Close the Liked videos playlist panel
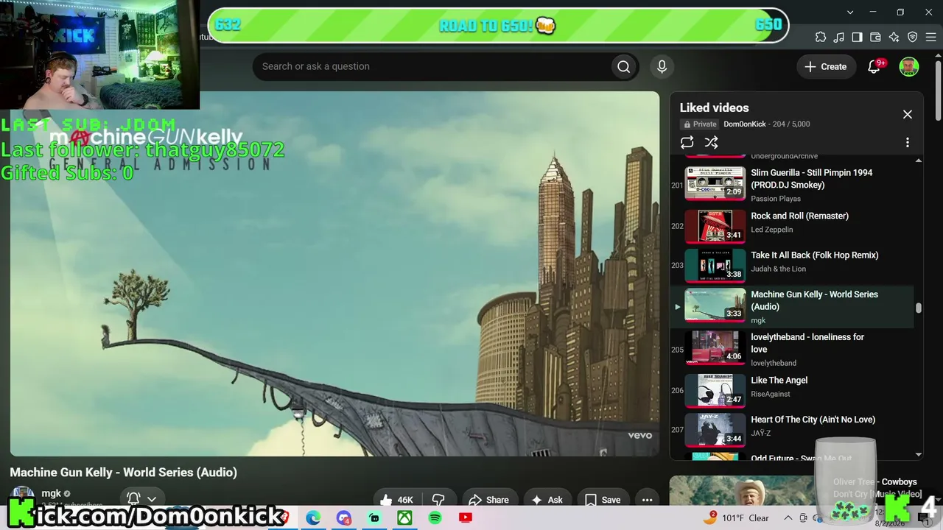This screenshot has height=530, width=943. click(908, 114)
